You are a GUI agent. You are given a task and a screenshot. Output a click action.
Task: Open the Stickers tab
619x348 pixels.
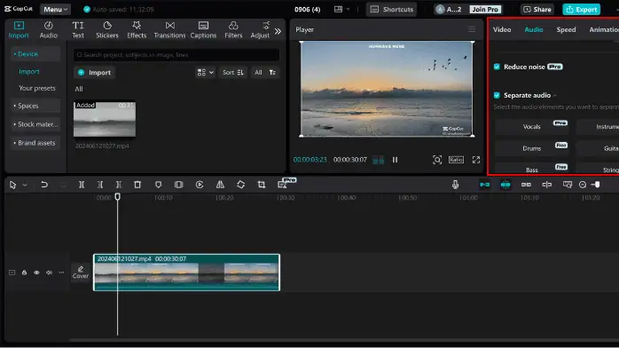coord(107,29)
